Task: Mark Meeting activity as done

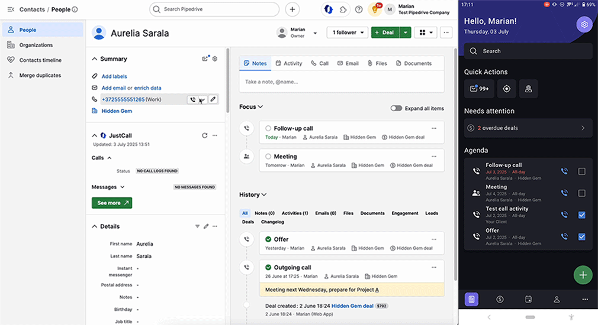Action: [268, 157]
